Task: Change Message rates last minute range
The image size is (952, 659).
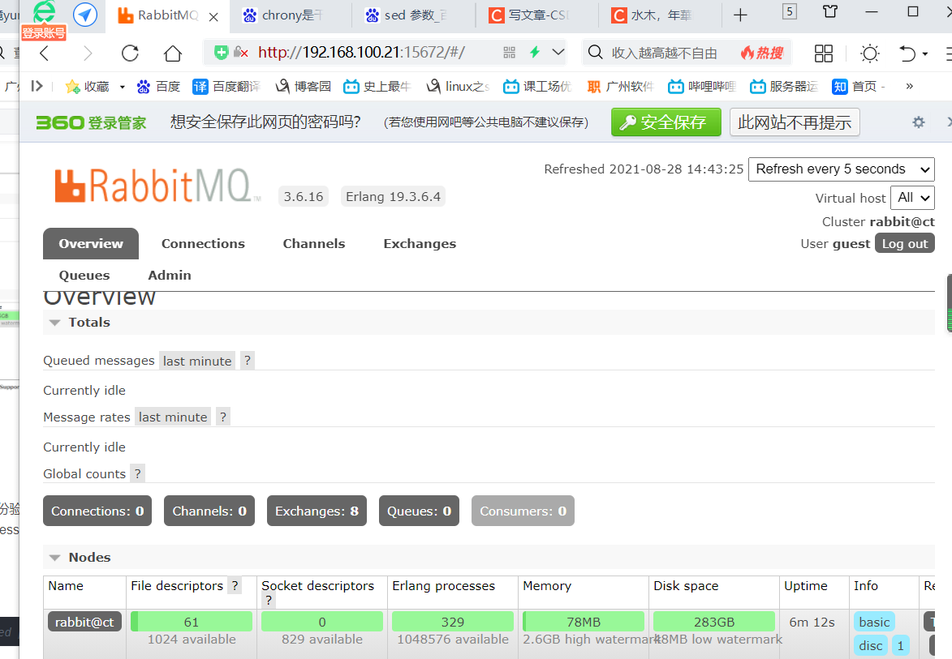Action: pyautogui.click(x=173, y=417)
